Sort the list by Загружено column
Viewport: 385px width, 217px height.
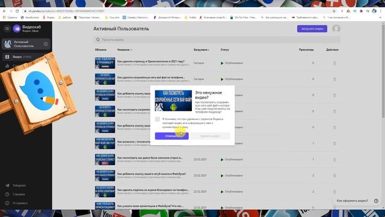pos(201,49)
